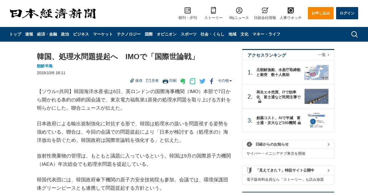This screenshot has width=368, height=193.
Task: Click the article date 2019/10/6 18:11
Action: pyautogui.click(x=51, y=73)
